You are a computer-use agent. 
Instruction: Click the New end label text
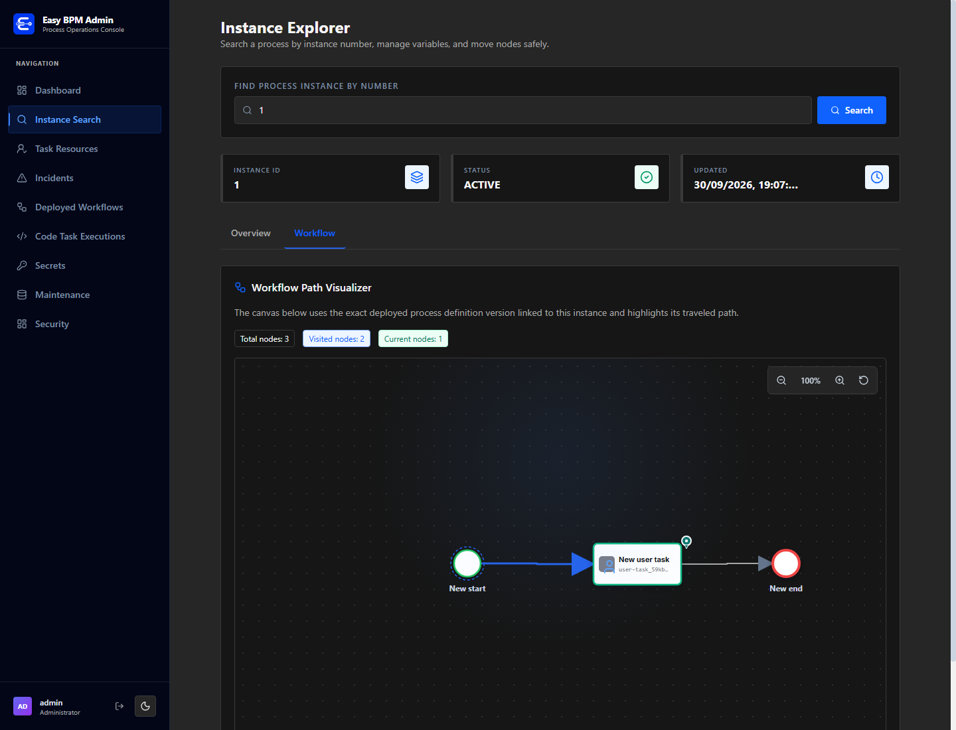click(786, 589)
